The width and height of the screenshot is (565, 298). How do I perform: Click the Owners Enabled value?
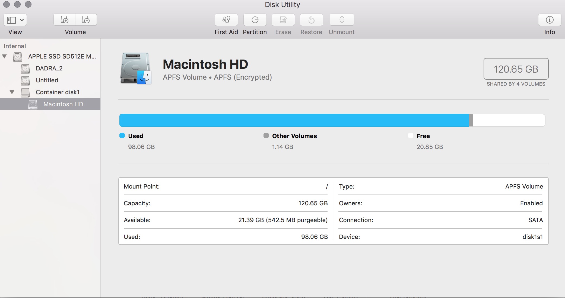pyautogui.click(x=531, y=203)
